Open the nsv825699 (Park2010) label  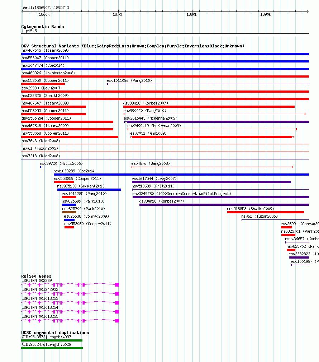(83, 201)
